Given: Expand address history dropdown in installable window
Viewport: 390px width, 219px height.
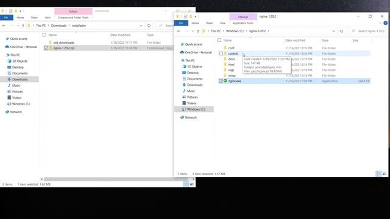Looking at the screenshot, I should (x=141, y=26).
